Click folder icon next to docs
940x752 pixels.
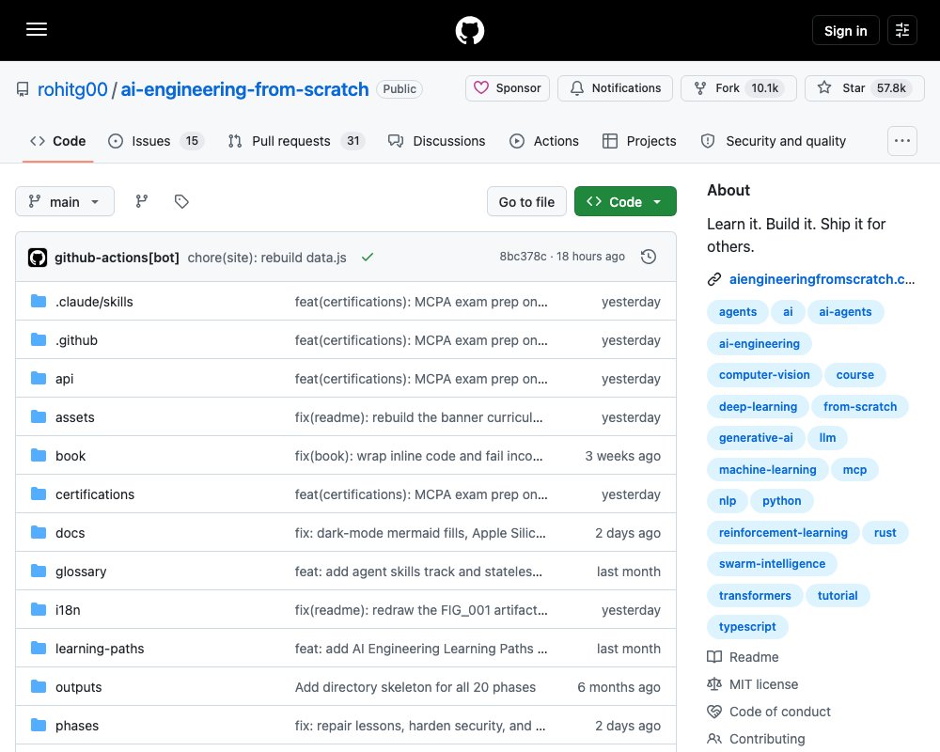[39, 533]
